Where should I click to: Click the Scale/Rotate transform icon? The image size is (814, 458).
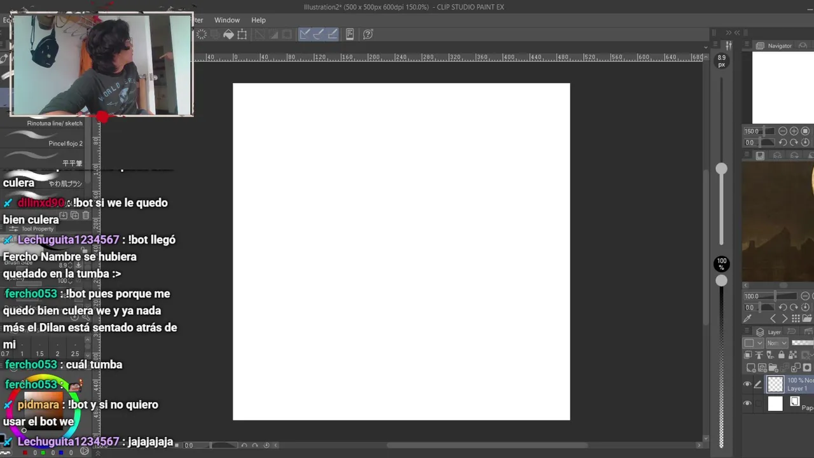[x=242, y=34]
